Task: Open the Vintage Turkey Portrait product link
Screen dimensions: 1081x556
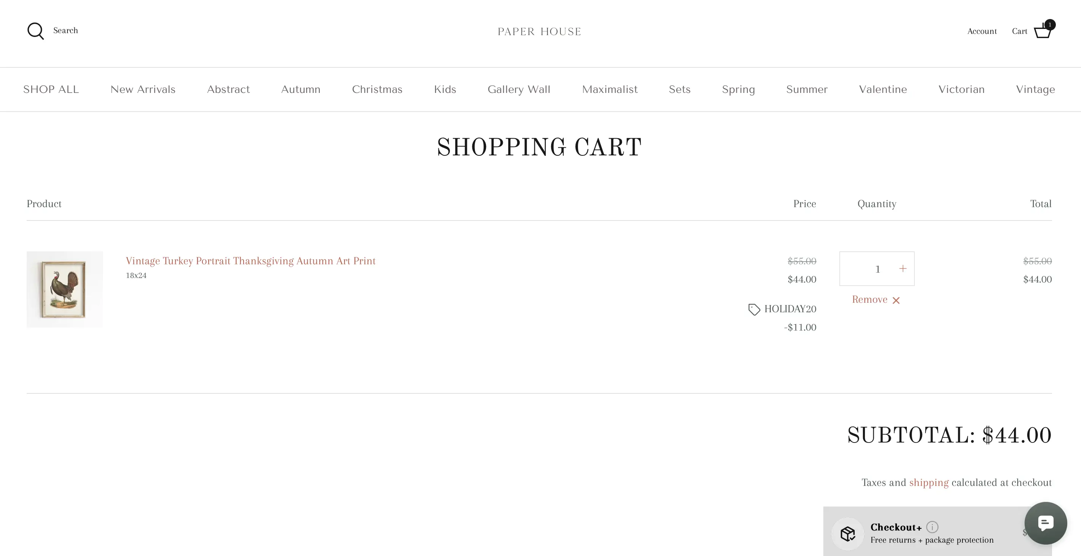Action: point(250,261)
